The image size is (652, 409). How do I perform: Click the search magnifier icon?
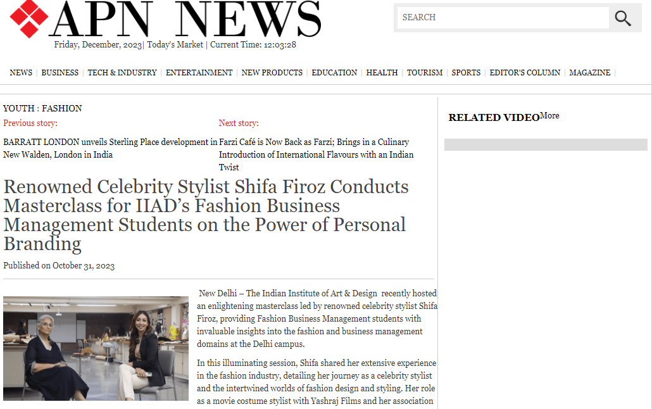tap(622, 18)
